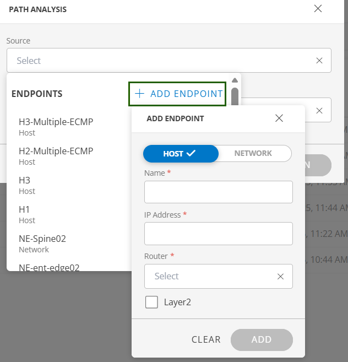Clear the Destination field behind popup
Screen dimensions: 348x362
click(x=319, y=110)
